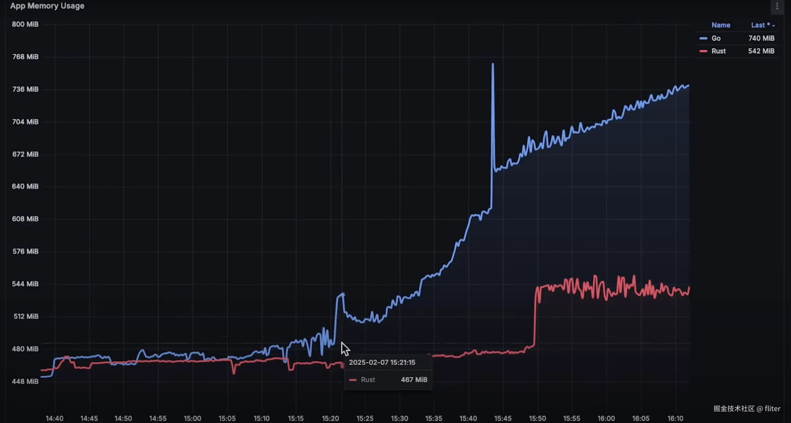Click the 15:50 time axis label
Viewport: 791px width, 423px height.
537,418
